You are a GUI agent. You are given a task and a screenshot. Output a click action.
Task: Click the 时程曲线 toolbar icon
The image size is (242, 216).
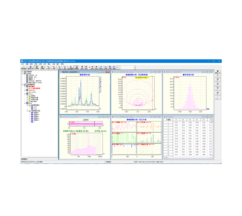24,67
